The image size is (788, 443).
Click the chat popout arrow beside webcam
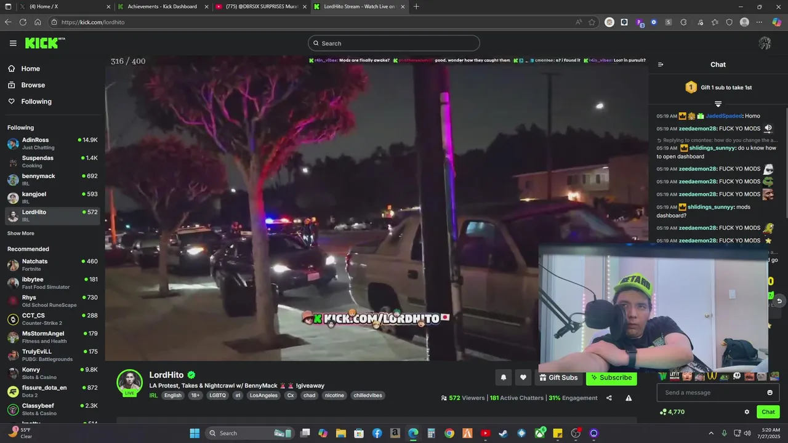click(x=779, y=301)
